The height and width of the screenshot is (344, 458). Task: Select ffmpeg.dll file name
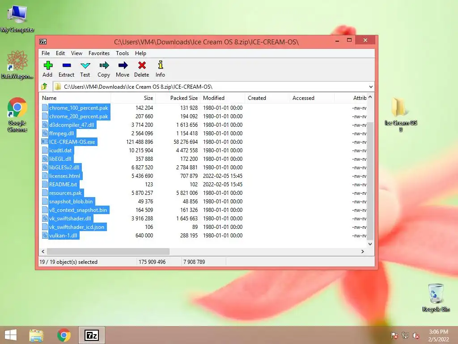click(x=62, y=133)
